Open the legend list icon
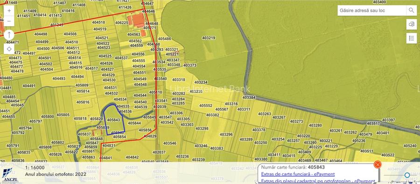The image size is (420, 184). tap(412, 38)
